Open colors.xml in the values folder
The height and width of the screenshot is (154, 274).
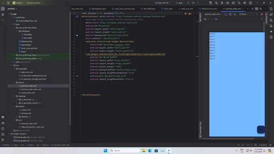tap(26, 110)
